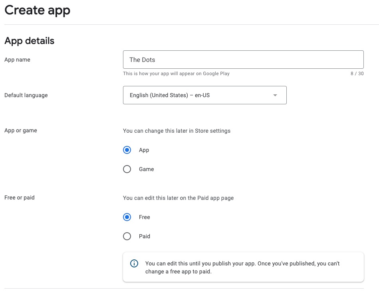Click the "Free or paid" section label
Image resolution: width=379 pixels, height=297 pixels.
coord(20,197)
